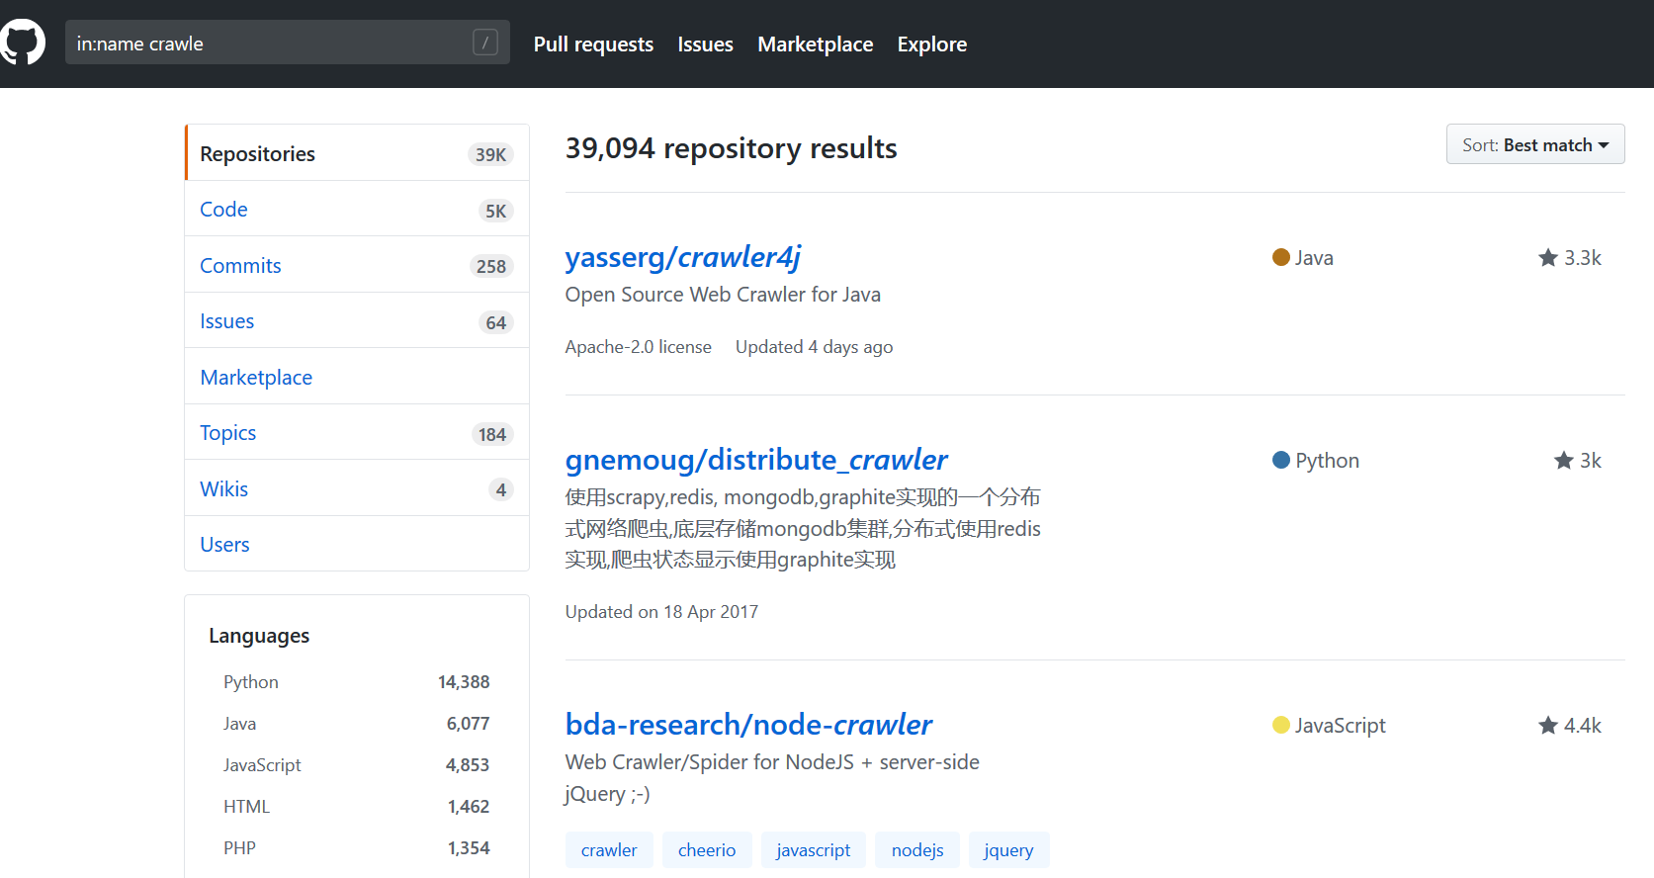Click the Open Source Web Crawler description

(x=723, y=295)
